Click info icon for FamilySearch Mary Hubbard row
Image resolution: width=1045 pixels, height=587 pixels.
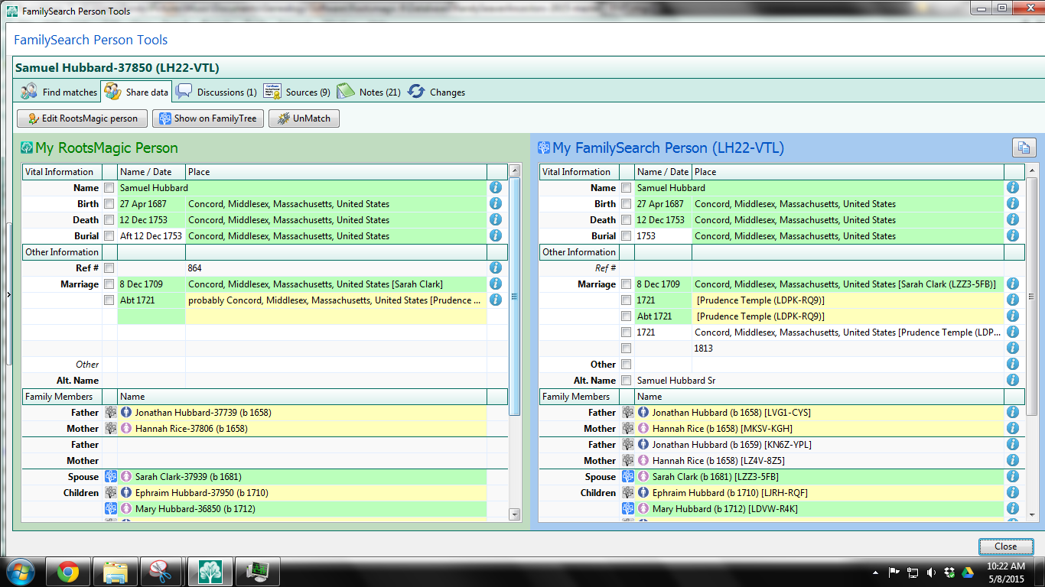[x=1013, y=508]
